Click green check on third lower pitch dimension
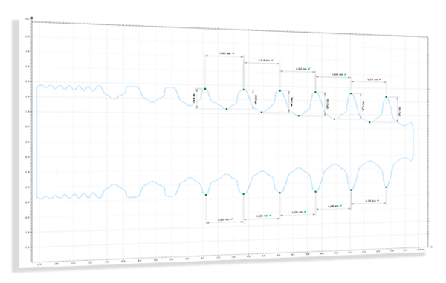The width and height of the screenshot is (446, 283). tap(306, 212)
